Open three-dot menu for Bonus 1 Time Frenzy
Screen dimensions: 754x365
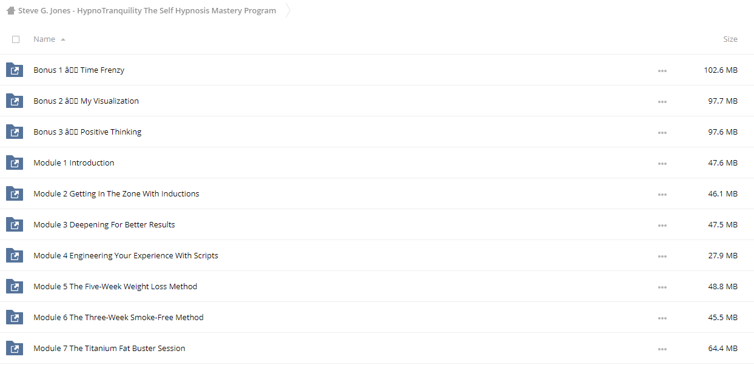pyautogui.click(x=662, y=71)
